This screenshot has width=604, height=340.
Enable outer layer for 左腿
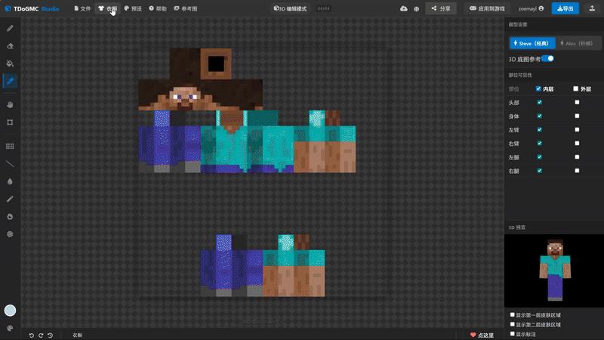coord(577,157)
